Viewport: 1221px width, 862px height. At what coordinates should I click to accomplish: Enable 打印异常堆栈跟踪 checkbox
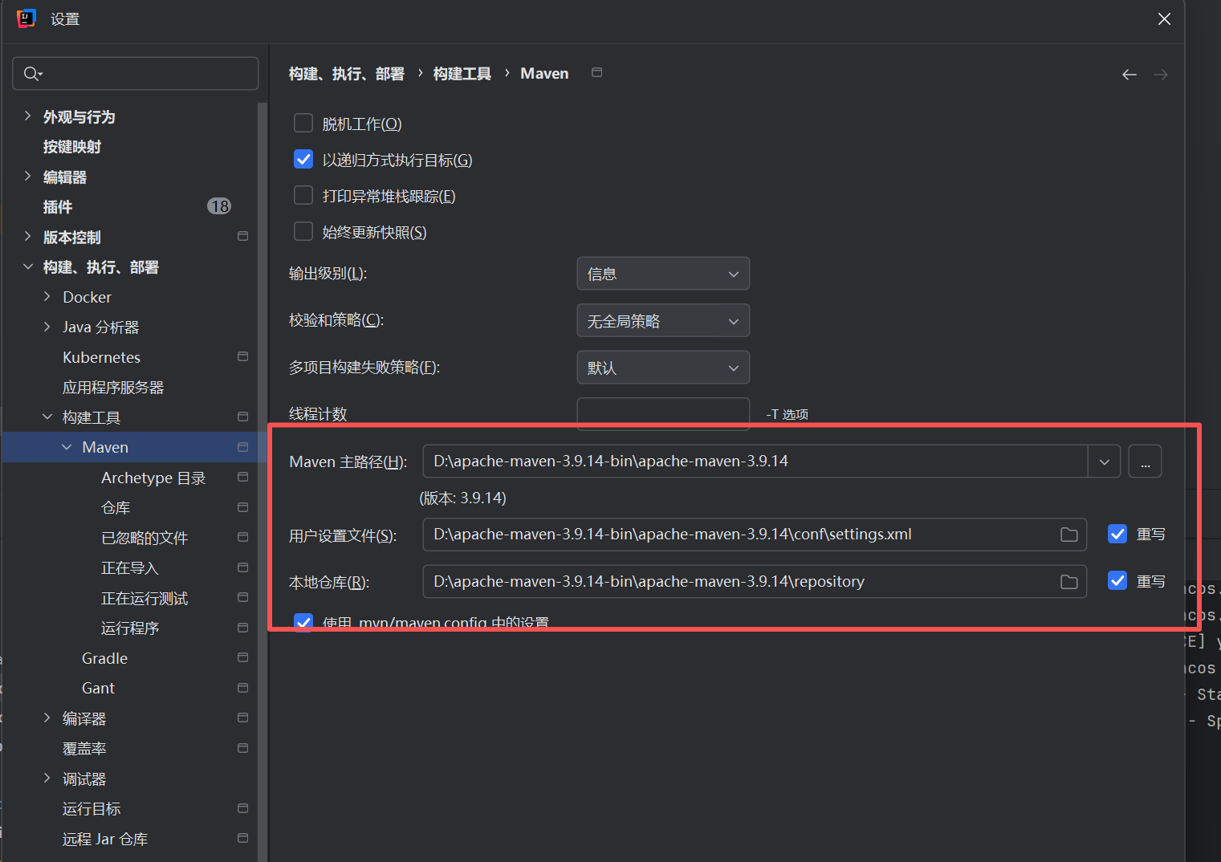coord(303,195)
